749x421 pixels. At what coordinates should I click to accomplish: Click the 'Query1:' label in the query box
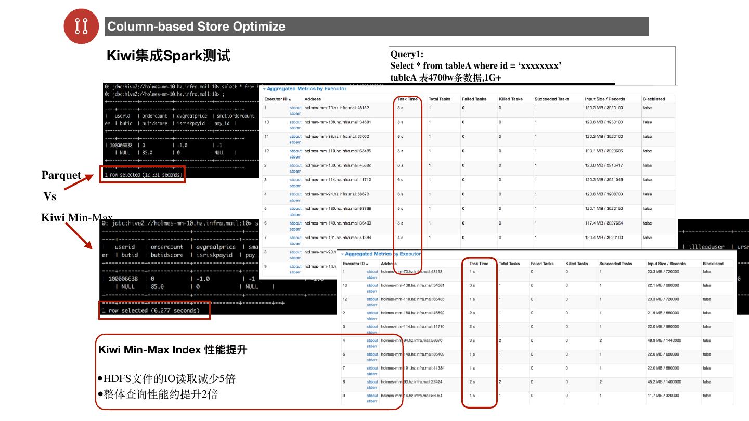pyautogui.click(x=407, y=54)
